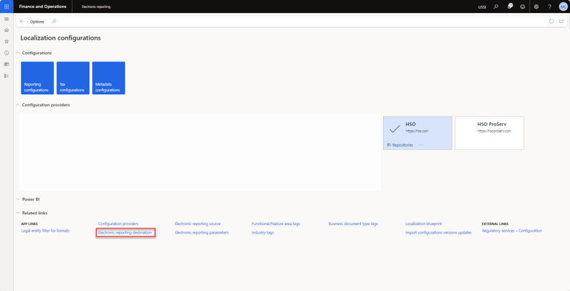Screen dimensions: 570x291
Task: Open the ML user avatar menu
Action: point(563,6)
